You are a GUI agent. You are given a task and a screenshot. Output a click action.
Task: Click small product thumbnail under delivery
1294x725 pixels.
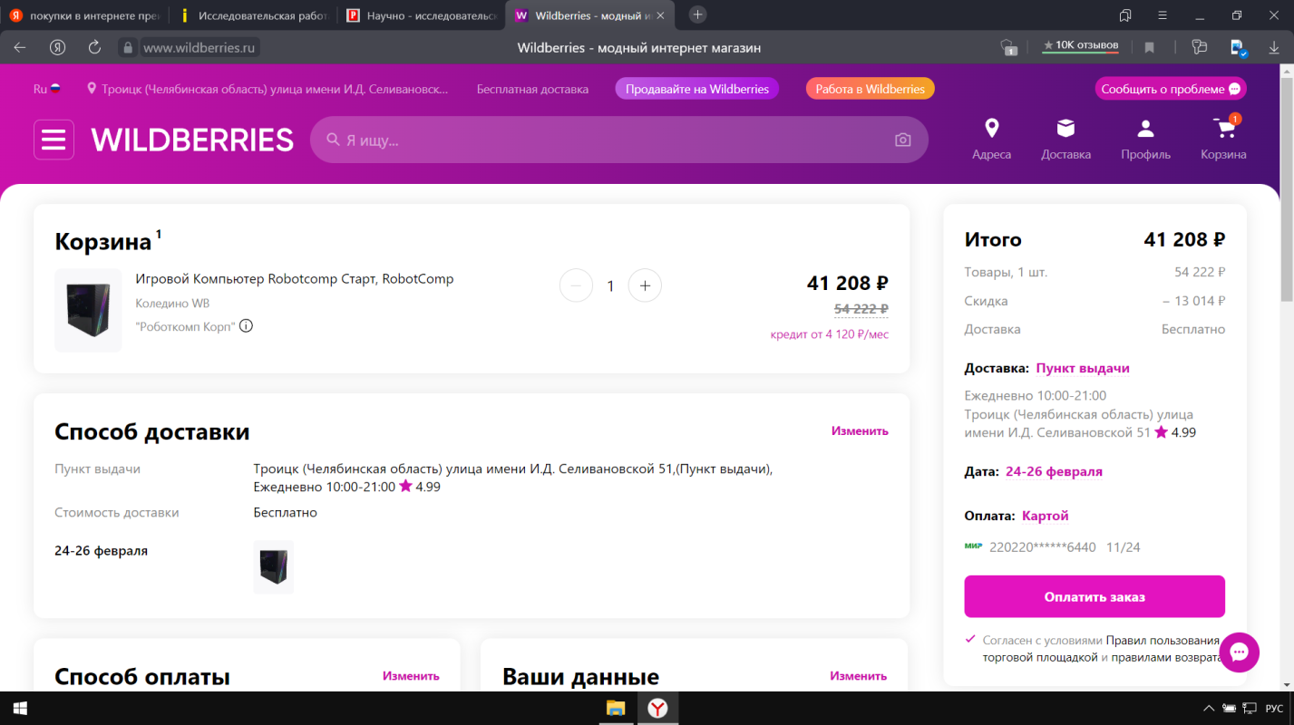pyautogui.click(x=273, y=566)
